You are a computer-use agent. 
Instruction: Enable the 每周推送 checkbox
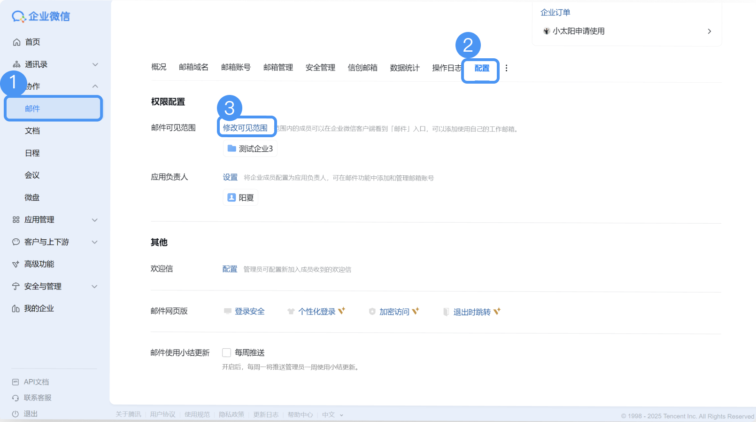click(x=227, y=353)
